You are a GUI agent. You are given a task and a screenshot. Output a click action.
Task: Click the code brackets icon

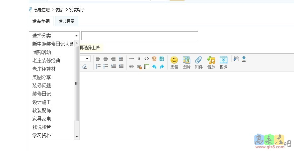pyautogui.click(x=146, y=59)
